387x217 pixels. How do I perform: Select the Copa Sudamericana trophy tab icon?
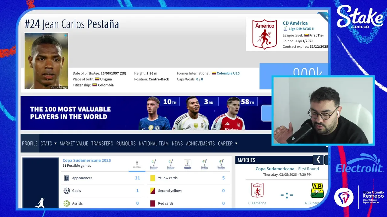[x=137, y=165]
